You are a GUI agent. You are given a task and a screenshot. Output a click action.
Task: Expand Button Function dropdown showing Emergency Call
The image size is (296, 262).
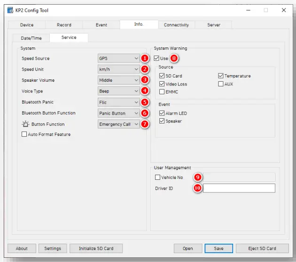(x=119, y=124)
